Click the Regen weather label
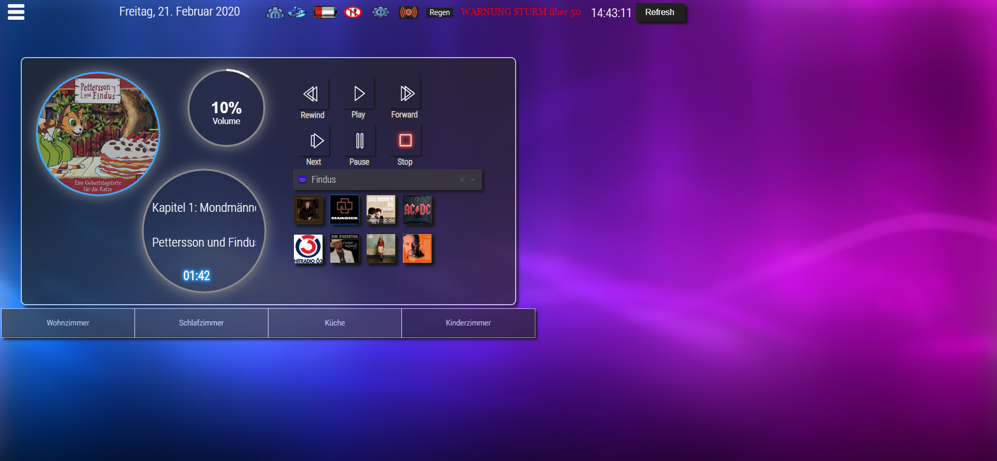This screenshot has height=461, width=997. pos(439,12)
